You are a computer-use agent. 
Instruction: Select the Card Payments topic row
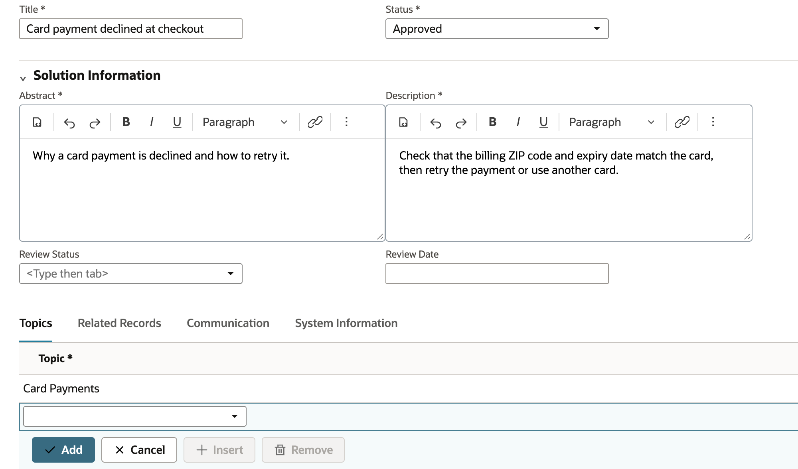click(409, 388)
